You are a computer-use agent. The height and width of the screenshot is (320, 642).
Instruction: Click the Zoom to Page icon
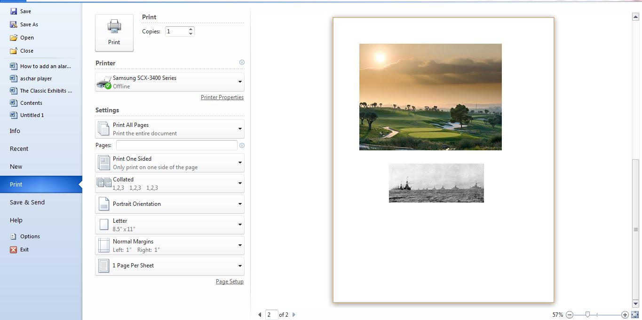tap(635, 315)
